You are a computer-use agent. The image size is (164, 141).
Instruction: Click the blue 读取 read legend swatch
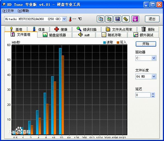[x=104, y=42]
